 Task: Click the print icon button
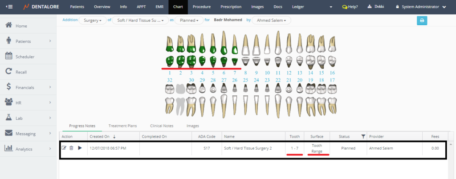(422, 20)
